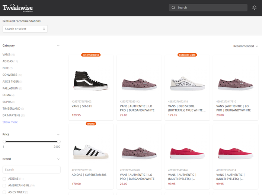Click the Tweakwise logo
The width and height of the screenshot is (262, 195).
click(17, 8)
